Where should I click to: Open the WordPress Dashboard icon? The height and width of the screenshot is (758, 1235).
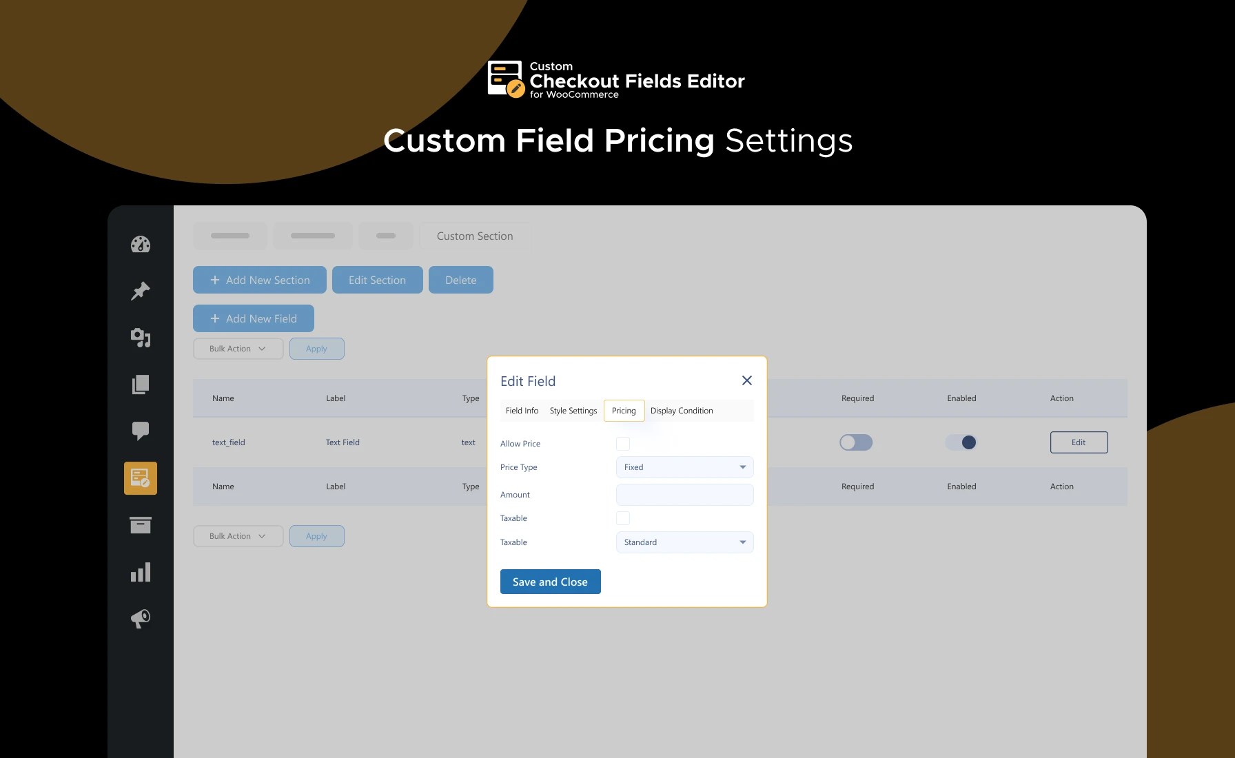coord(141,244)
